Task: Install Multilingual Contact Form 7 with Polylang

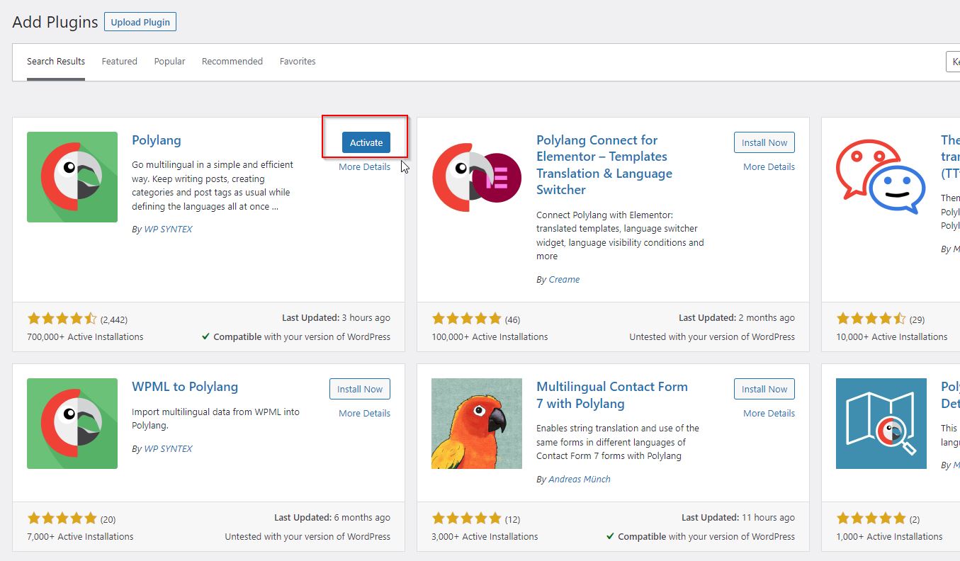Action: (x=764, y=389)
